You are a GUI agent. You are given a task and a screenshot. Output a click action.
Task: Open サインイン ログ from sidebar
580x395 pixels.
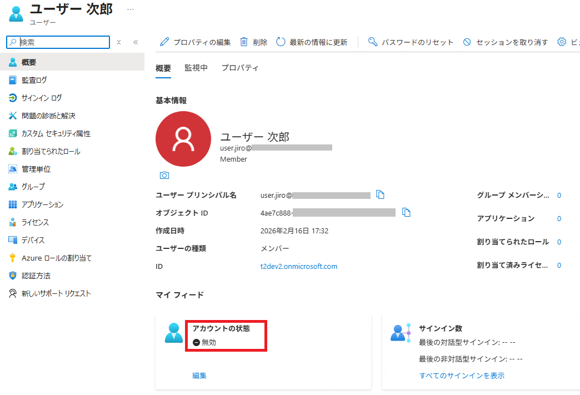42,98
